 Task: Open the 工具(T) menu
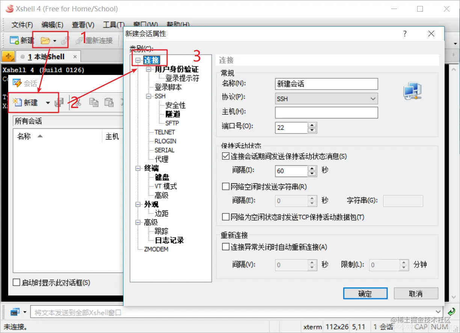click(114, 25)
